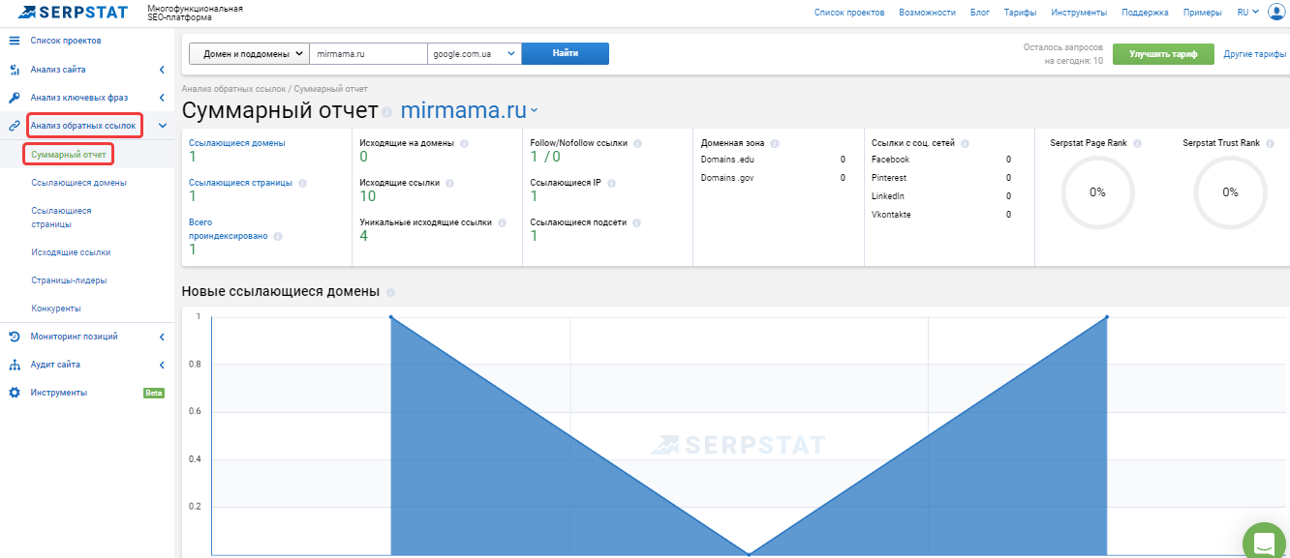Expand the Анализ ключевых фраз chevron

162,98
